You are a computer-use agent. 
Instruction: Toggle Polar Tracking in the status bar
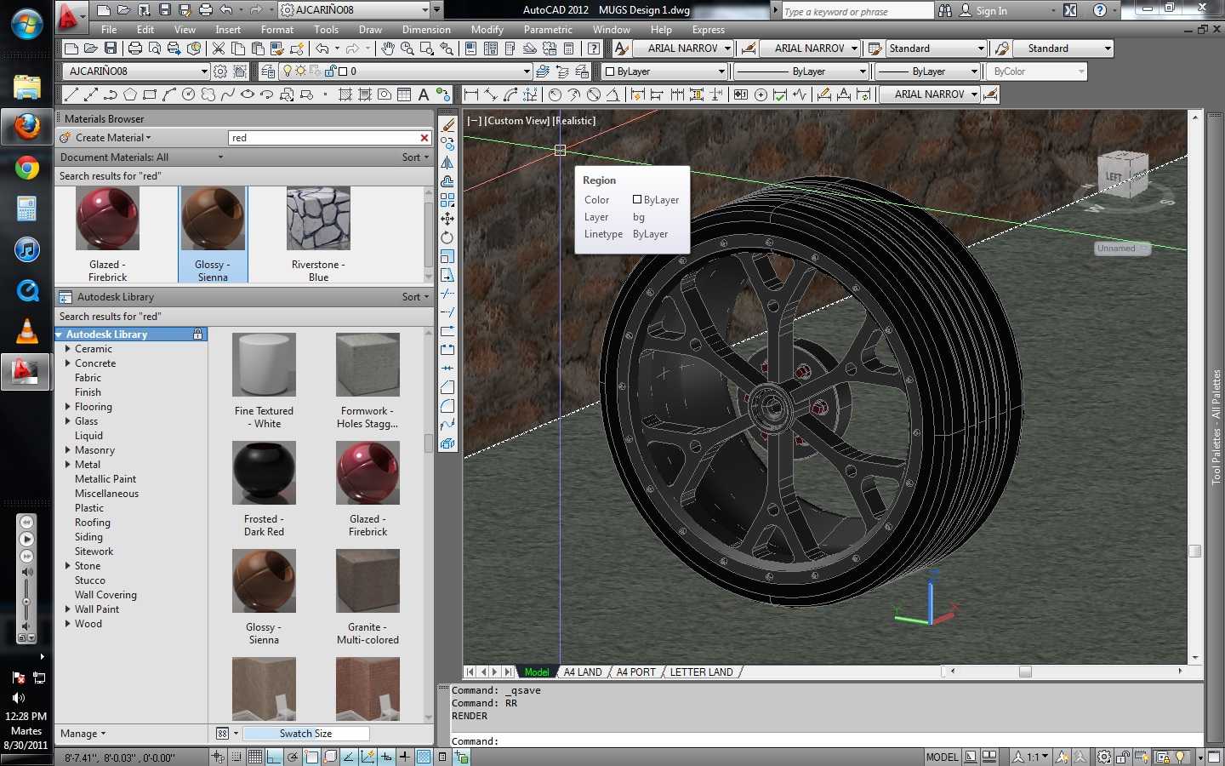[293, 757]
